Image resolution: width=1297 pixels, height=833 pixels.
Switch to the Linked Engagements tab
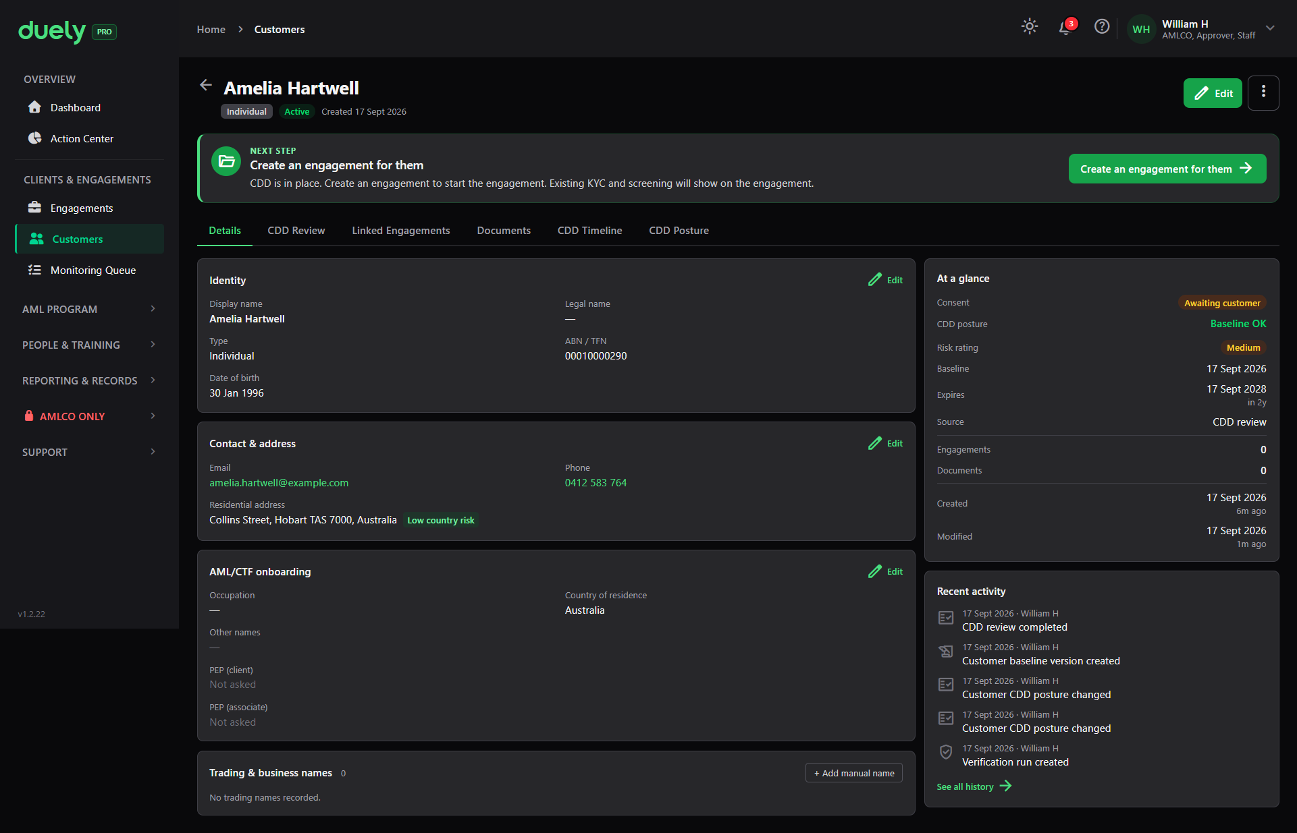tap(401, 231)
